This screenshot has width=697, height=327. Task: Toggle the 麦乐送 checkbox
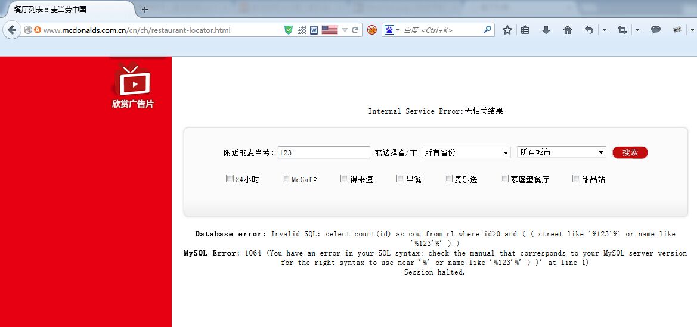448,179
